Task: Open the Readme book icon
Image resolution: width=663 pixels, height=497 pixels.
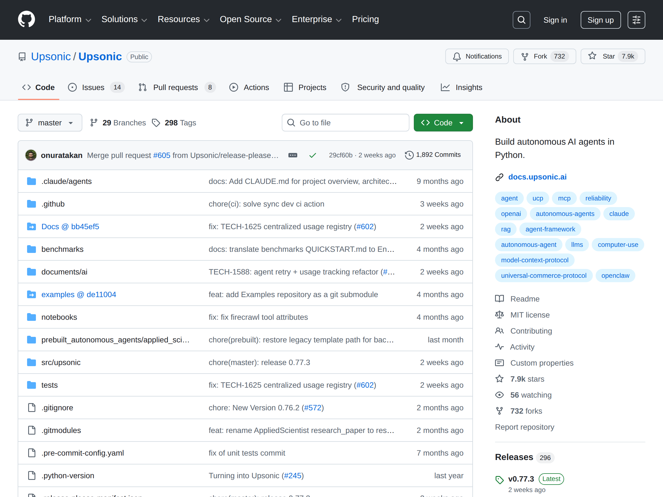Action: coord(499,299)
